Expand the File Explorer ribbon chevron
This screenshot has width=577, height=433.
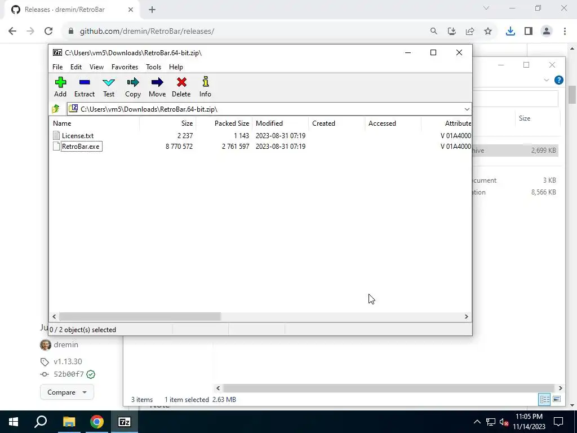(547, 80)
